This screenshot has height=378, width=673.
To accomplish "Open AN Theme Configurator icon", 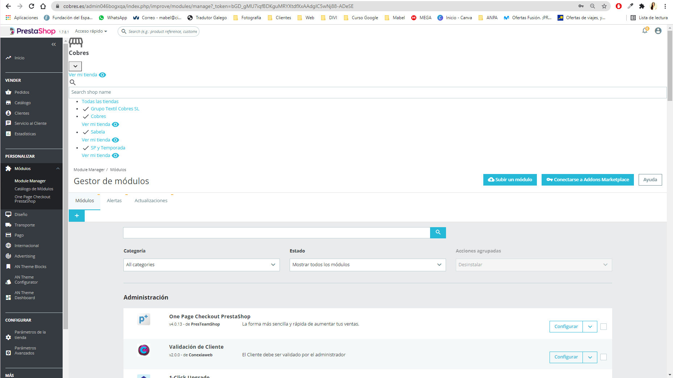I will tap(8, 282).
